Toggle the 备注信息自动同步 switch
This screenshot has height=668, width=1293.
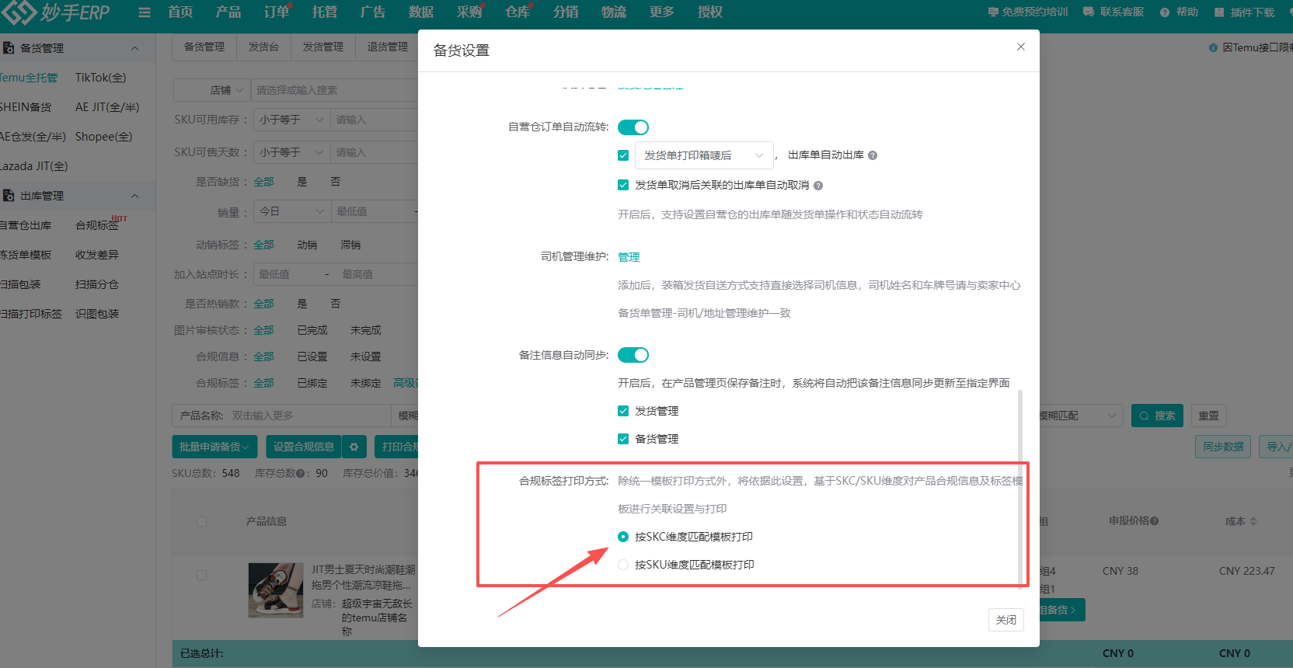tap(633, 355)
